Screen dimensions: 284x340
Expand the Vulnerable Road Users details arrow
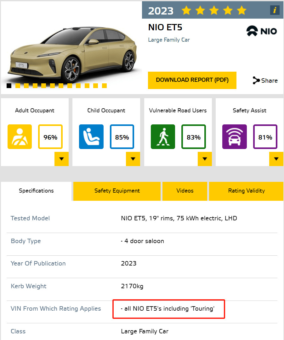(205, 159)
